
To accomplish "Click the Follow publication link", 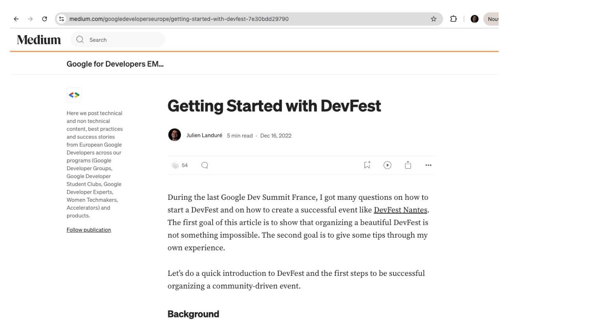I will [x=89, y=230].
